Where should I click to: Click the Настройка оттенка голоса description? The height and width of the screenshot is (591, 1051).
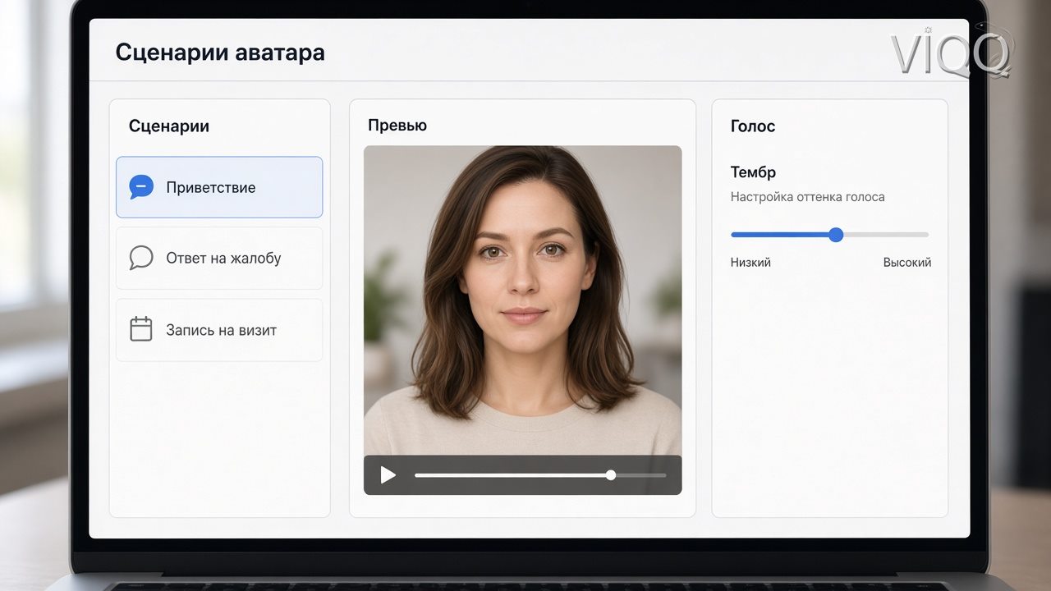coord(808,197)
